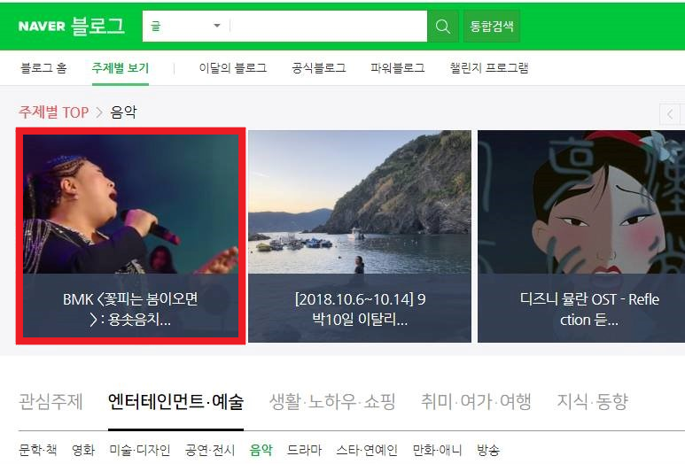Focus the blog search input field

[x=328, y=27]
